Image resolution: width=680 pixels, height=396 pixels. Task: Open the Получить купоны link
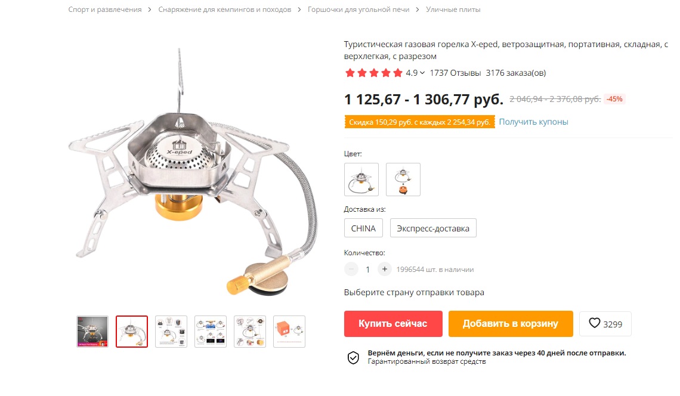(533, 122)
